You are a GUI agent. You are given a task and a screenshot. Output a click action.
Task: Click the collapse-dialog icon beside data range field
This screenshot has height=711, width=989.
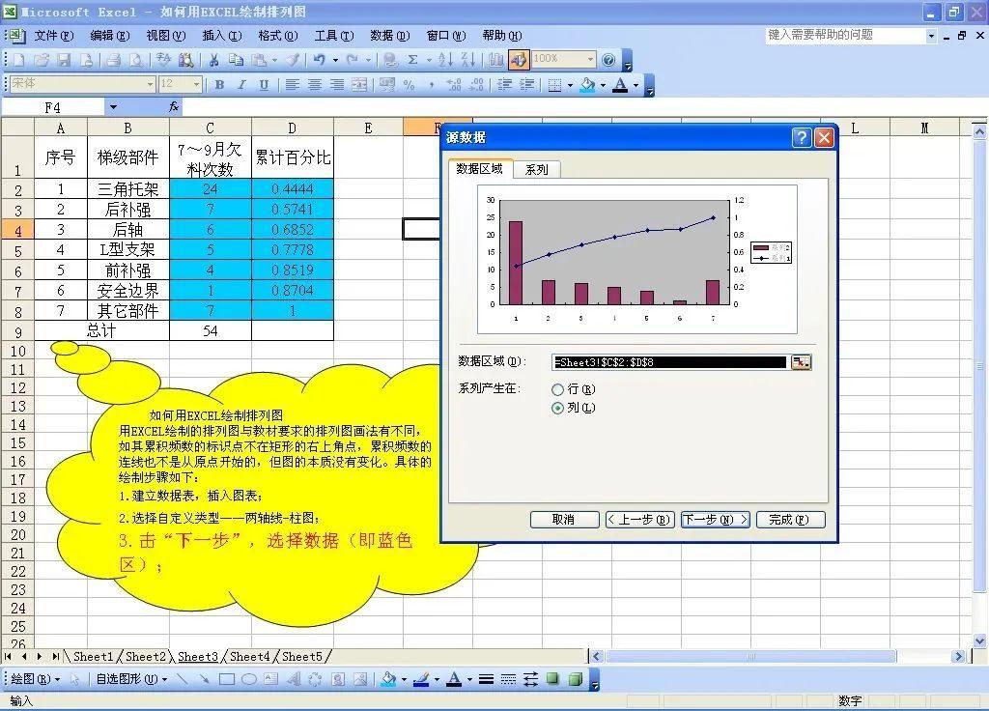(x=801, y=362)
